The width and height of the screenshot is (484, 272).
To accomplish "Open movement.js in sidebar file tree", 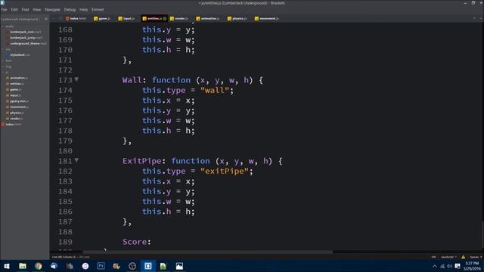I will pyautogui.click(x=19, y=107).
